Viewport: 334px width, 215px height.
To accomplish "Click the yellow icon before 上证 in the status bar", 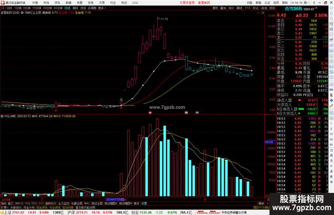I will pyautogui.click(x=2, y=212).
